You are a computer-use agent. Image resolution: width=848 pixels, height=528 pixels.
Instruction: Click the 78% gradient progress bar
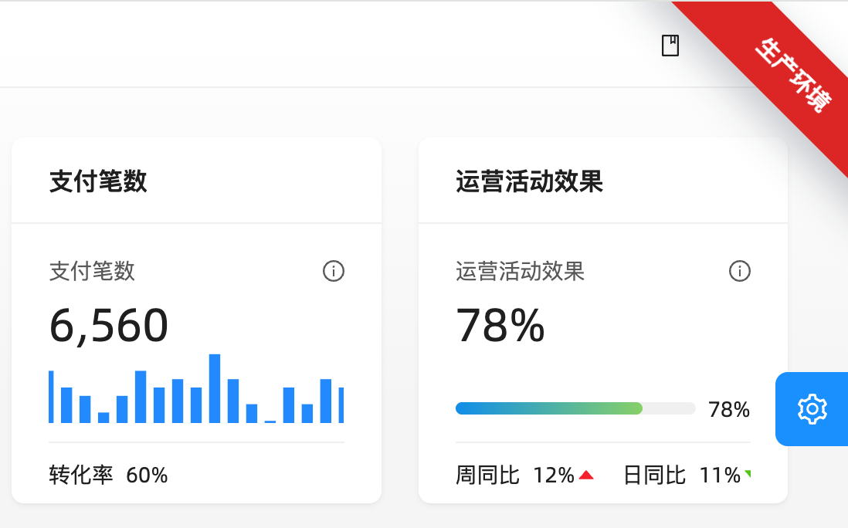(575, 408)
